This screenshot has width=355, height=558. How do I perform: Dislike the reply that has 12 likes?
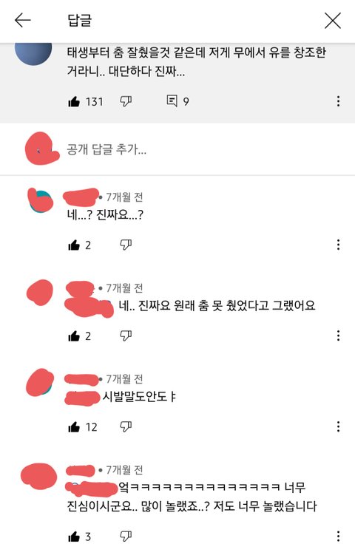[x=125, y=427]
